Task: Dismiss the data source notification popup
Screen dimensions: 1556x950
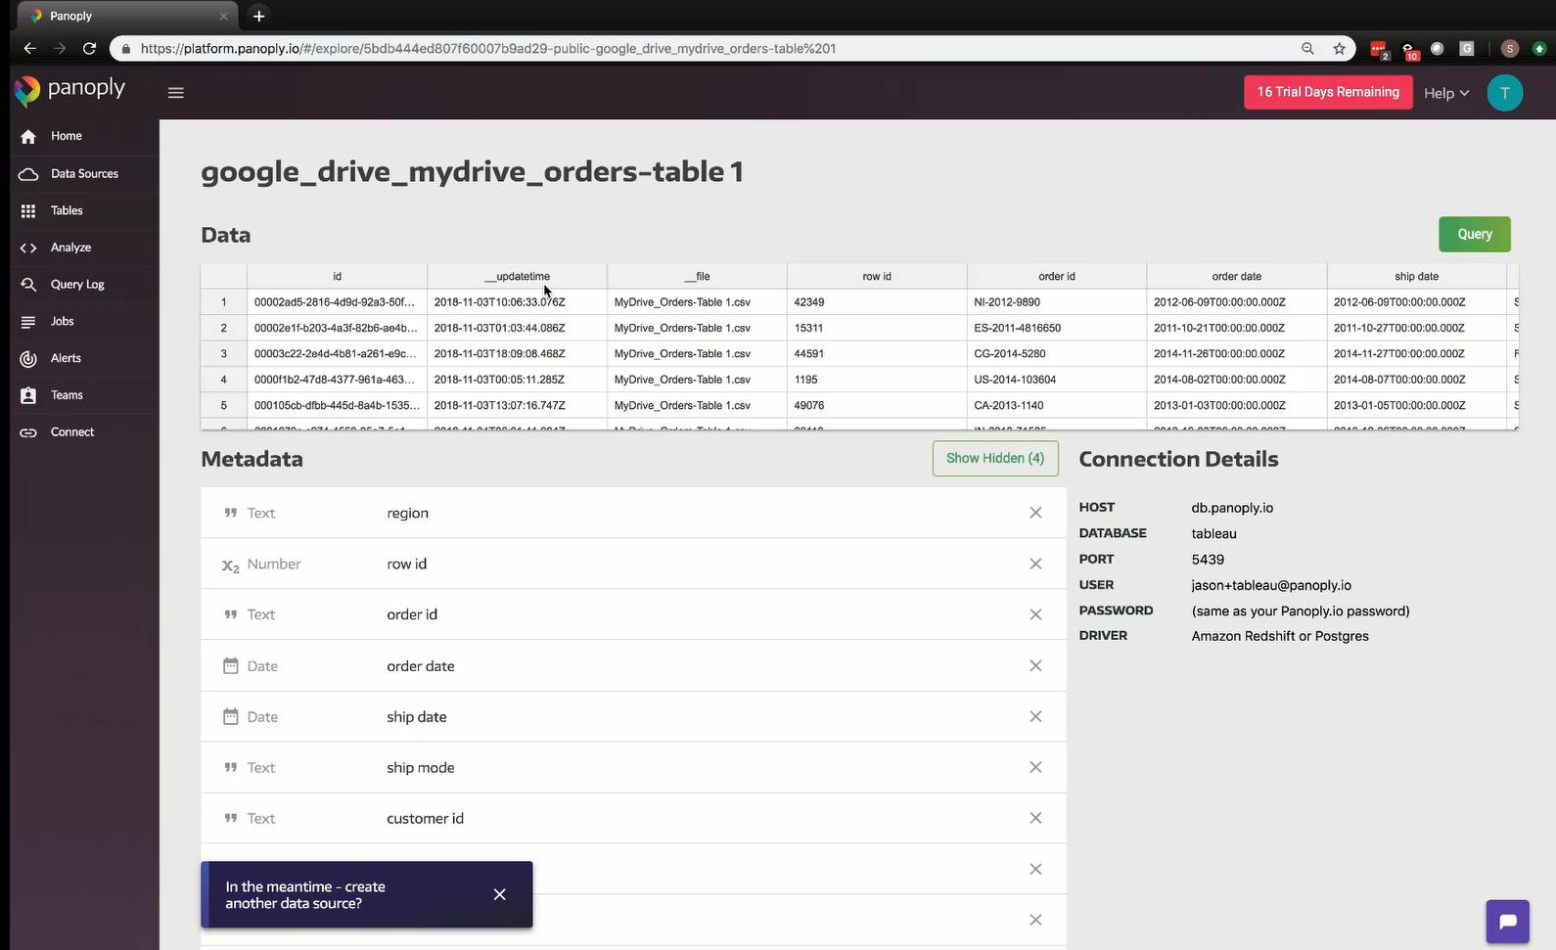Action: 499,894
